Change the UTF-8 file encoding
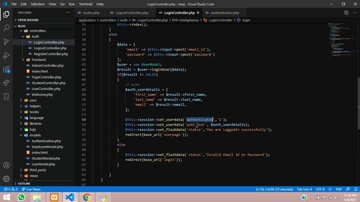The height and width of the screenshot is (202, 360). pos(320,189)
